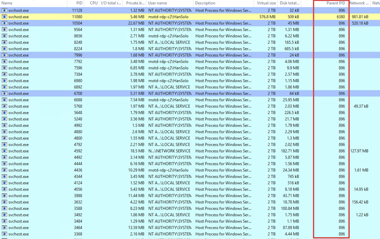
Task: Click the svchost icon in the PID 8248 row
Action: tap(4, 42)
